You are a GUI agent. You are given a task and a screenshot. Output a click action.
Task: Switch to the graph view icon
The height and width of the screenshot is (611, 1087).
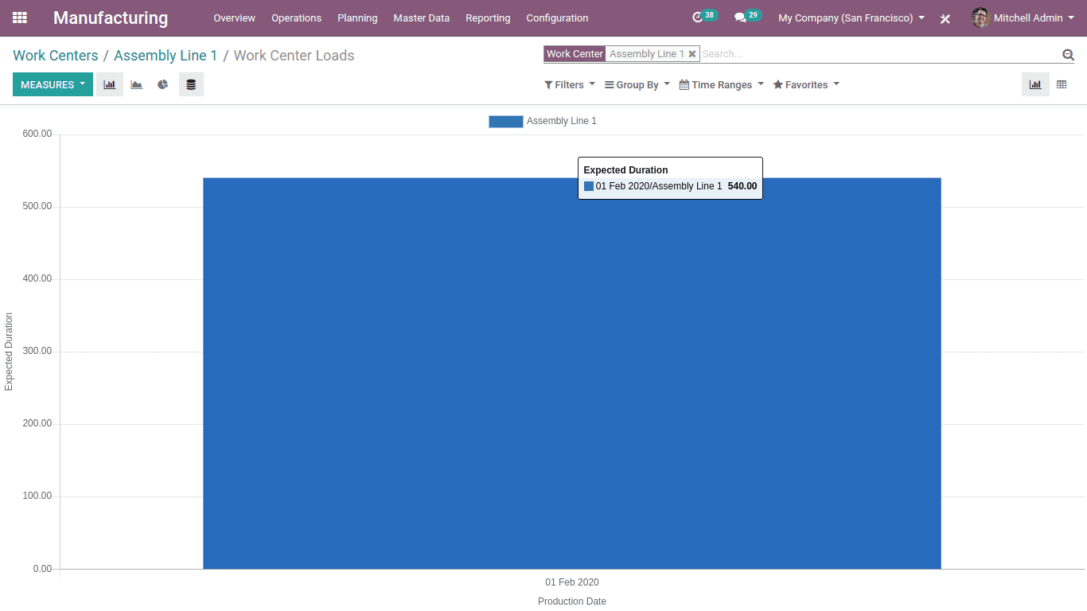[x=1035, y=84]
